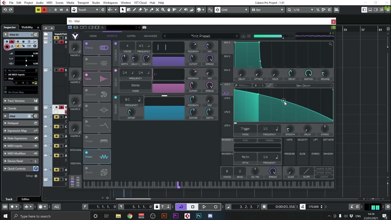Open Adobe Illustrator from the taskbar
This screenshot has width=391, height=220.
pyautogui.click(x=164, y=216)
